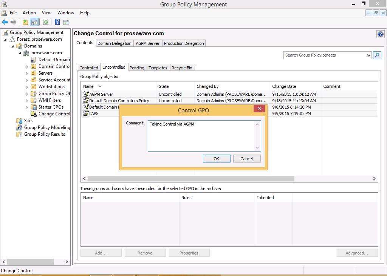
Task: Click the magnifier search button
Action: pos(377,55)
